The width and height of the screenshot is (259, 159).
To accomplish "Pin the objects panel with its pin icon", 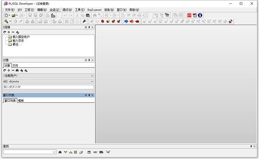I will [89, 60].
